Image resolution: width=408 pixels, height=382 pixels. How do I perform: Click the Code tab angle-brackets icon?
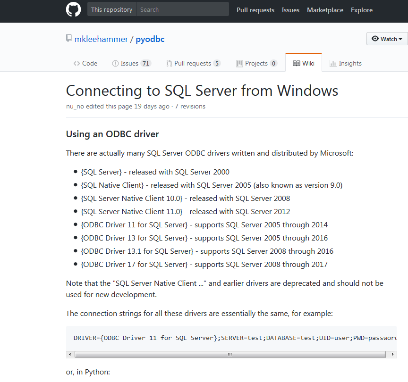[x=76, y=63]
